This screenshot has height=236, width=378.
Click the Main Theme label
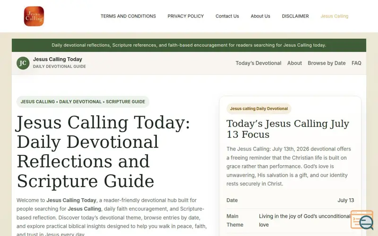click(x=235, y=220)
